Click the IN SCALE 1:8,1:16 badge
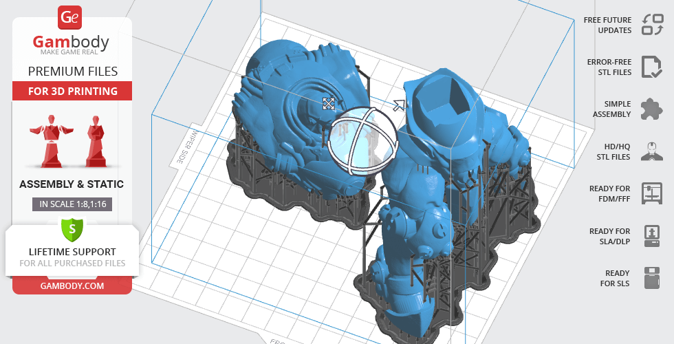Image resolution: width=674 pixels, height=344 pixels. click(72, 204)
